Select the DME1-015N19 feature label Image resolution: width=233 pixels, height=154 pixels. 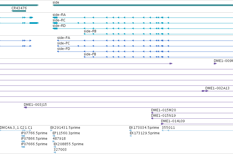163,116
